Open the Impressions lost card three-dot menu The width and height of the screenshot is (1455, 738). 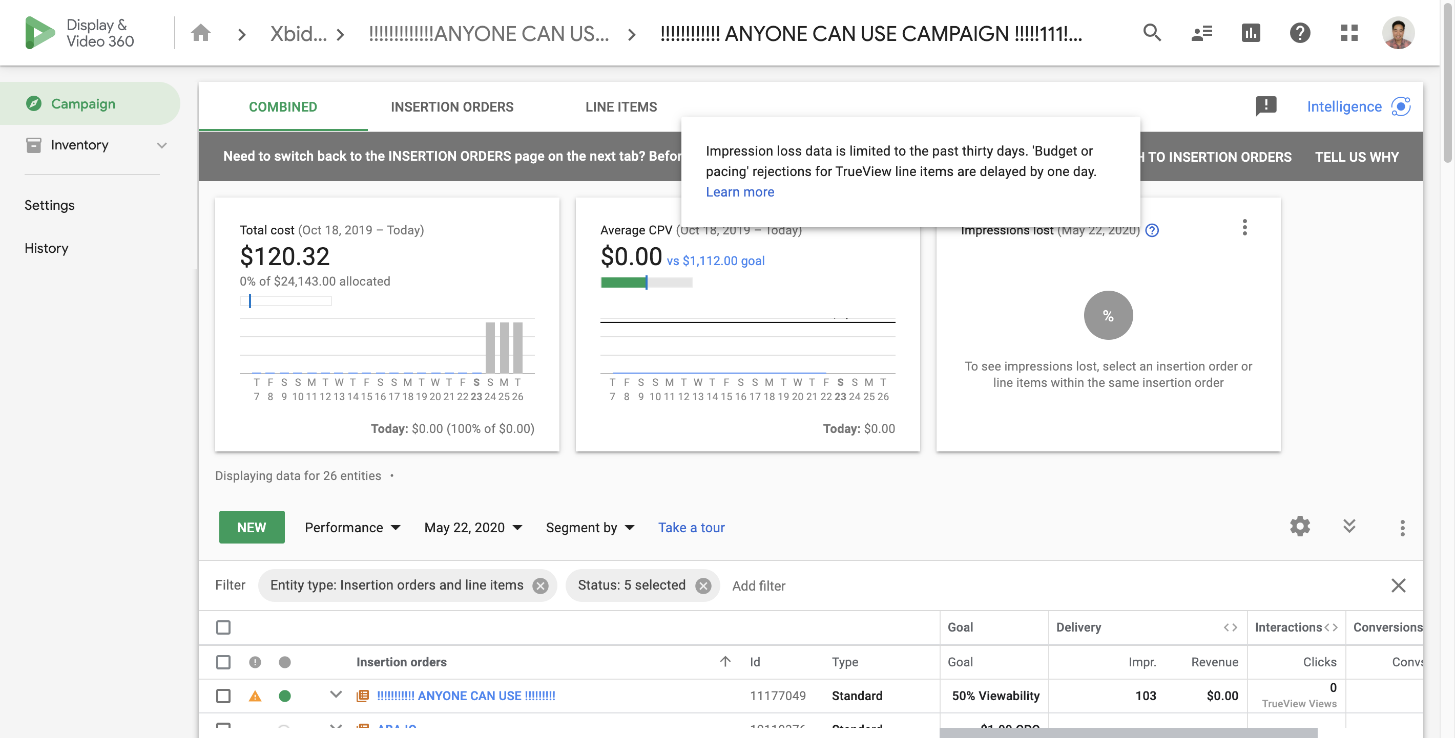[1244, 227]
